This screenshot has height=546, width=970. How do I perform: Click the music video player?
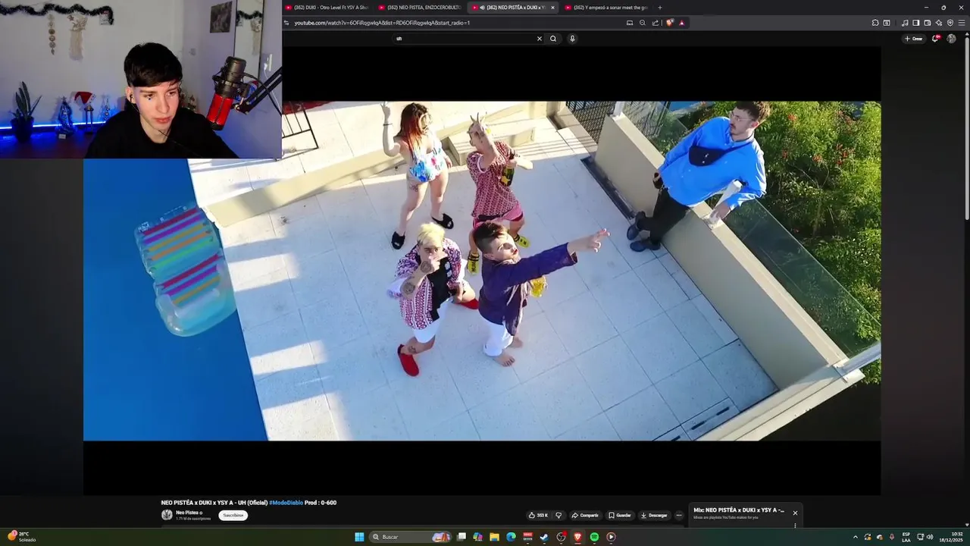coord(482,271)
